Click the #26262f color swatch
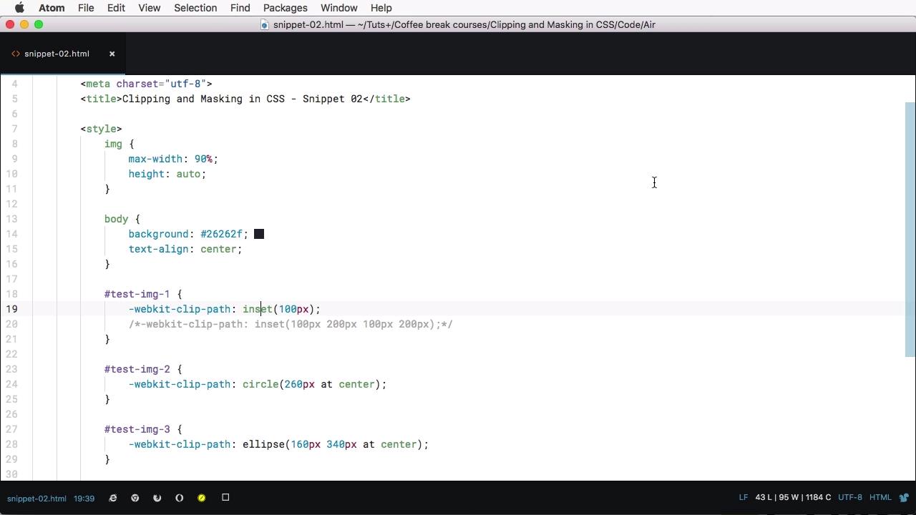Image resolution: width=916 pixels, height=515 pixels. [x=259, y=234]
